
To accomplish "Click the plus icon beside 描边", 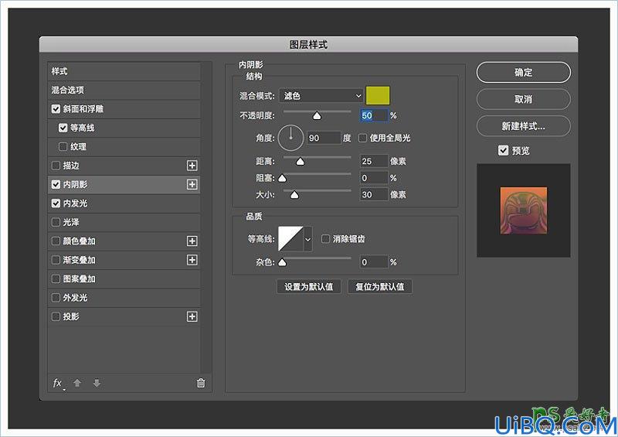I will click(192, 166).
